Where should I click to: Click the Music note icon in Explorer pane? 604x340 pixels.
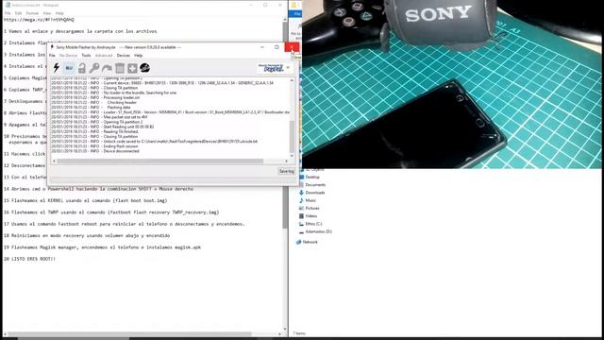coord(301,200)
